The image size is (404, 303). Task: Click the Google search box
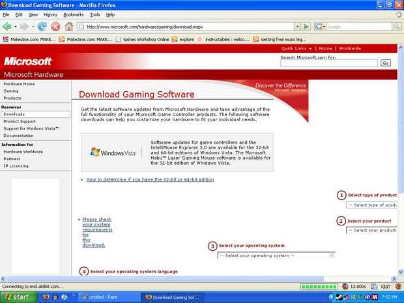pos(359,27)
